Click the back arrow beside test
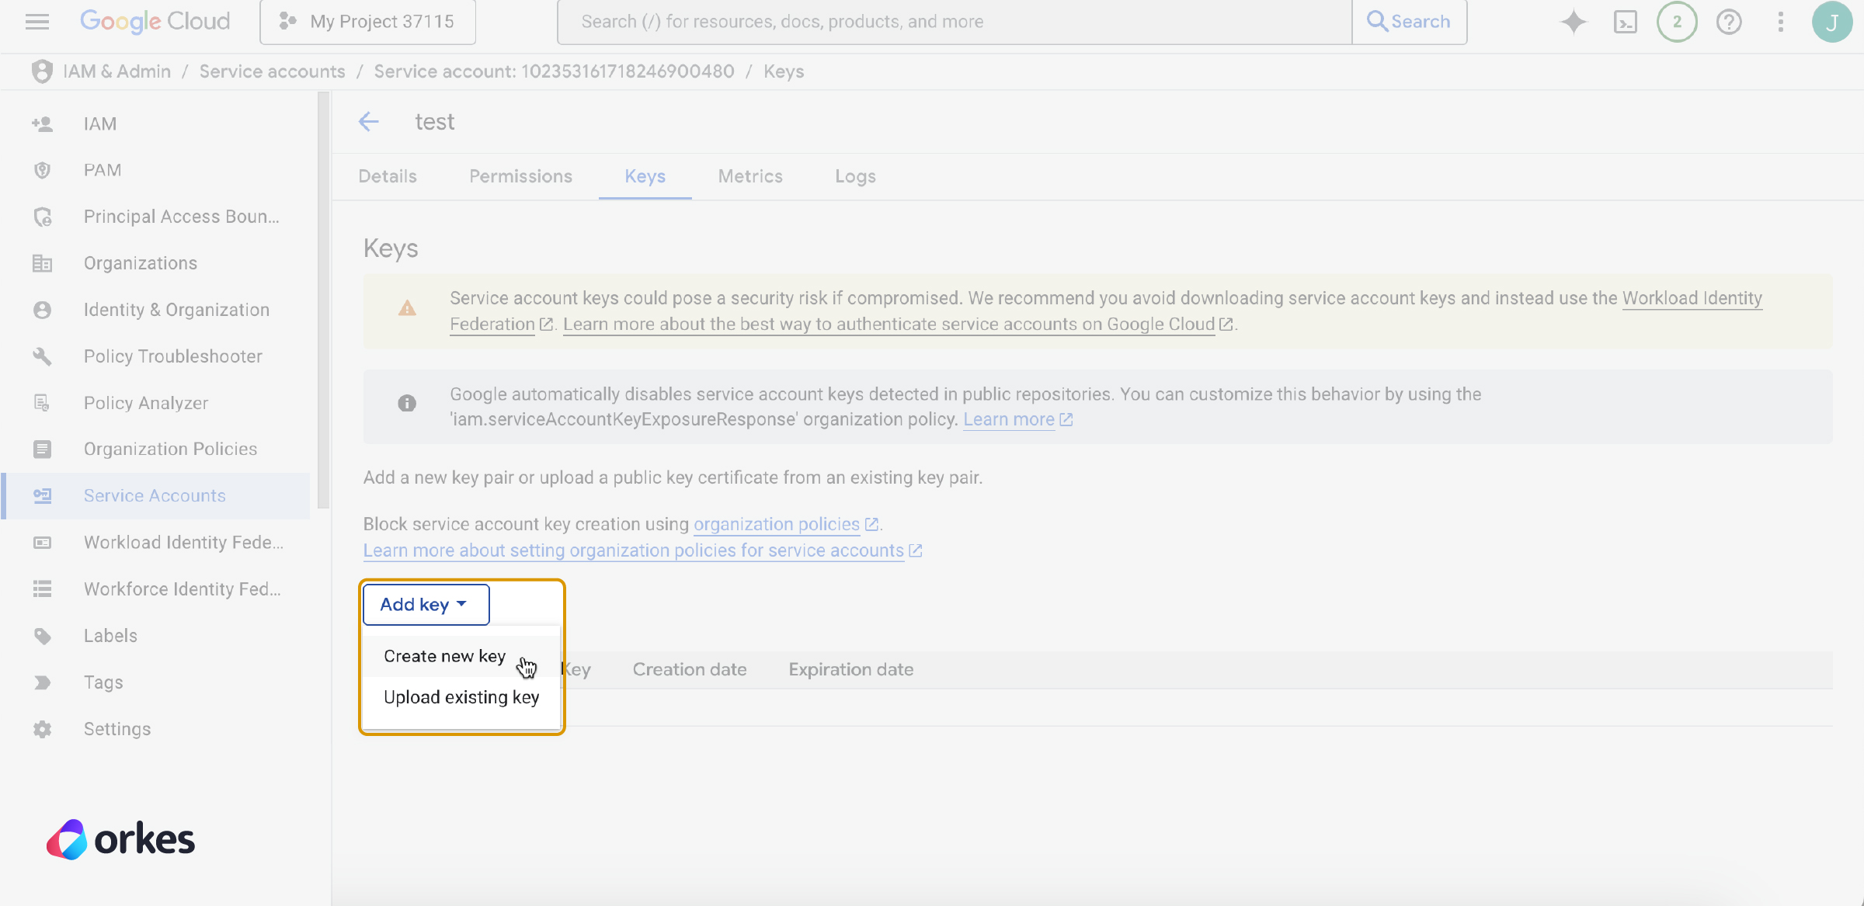 coord(369,121)
